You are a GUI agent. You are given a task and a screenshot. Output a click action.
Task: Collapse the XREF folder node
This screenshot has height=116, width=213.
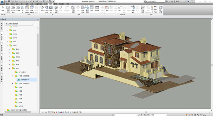point(7,46)
